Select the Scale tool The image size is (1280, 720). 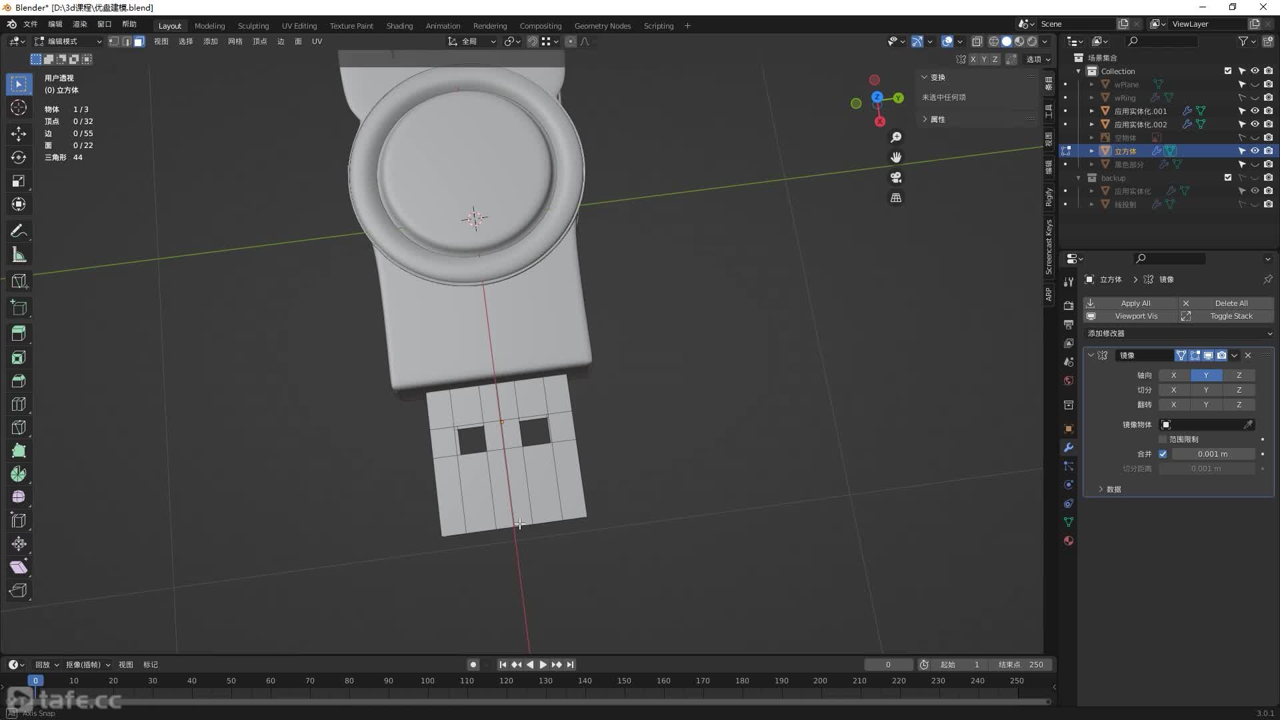click(x=19, y=181)
